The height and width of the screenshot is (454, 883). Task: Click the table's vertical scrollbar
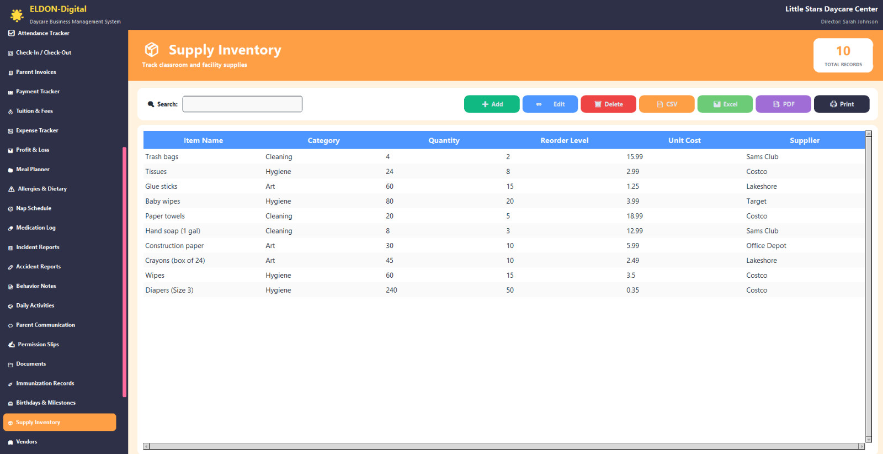pyautogui.click(x=869, y=286)
